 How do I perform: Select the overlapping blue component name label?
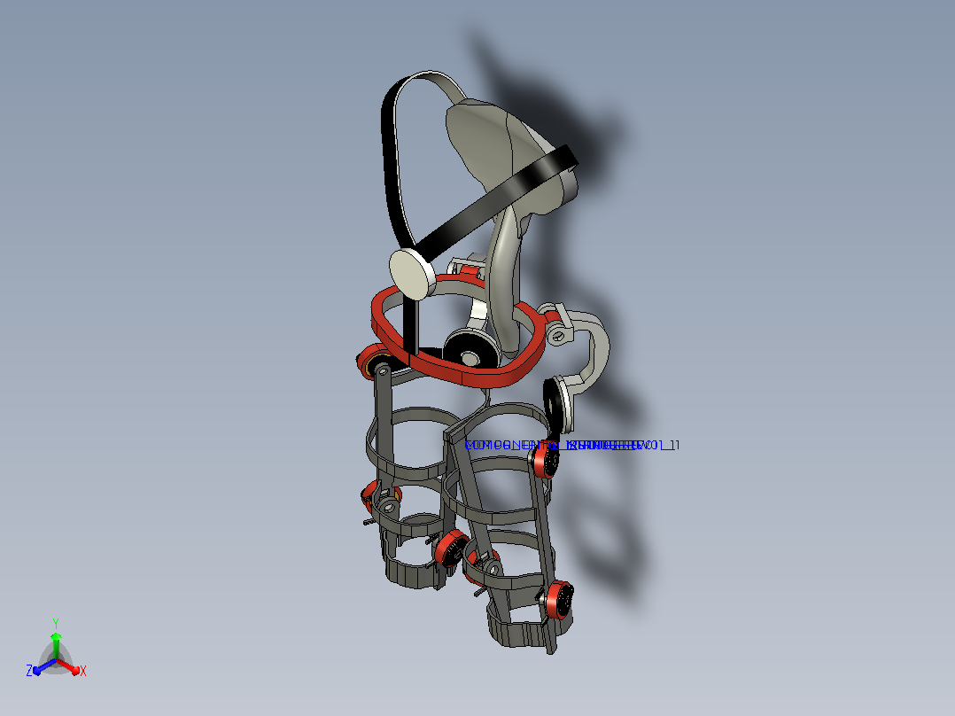[x=571, y=446]
